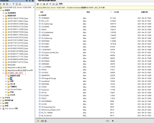Image resolution: width=154 pixels, height=123 pixels.
Task: Select the BS3000+_002_2015 database in the tree
Action: (x=15, y=73)
